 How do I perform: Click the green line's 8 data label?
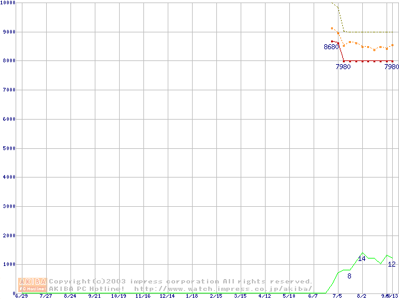349,276
